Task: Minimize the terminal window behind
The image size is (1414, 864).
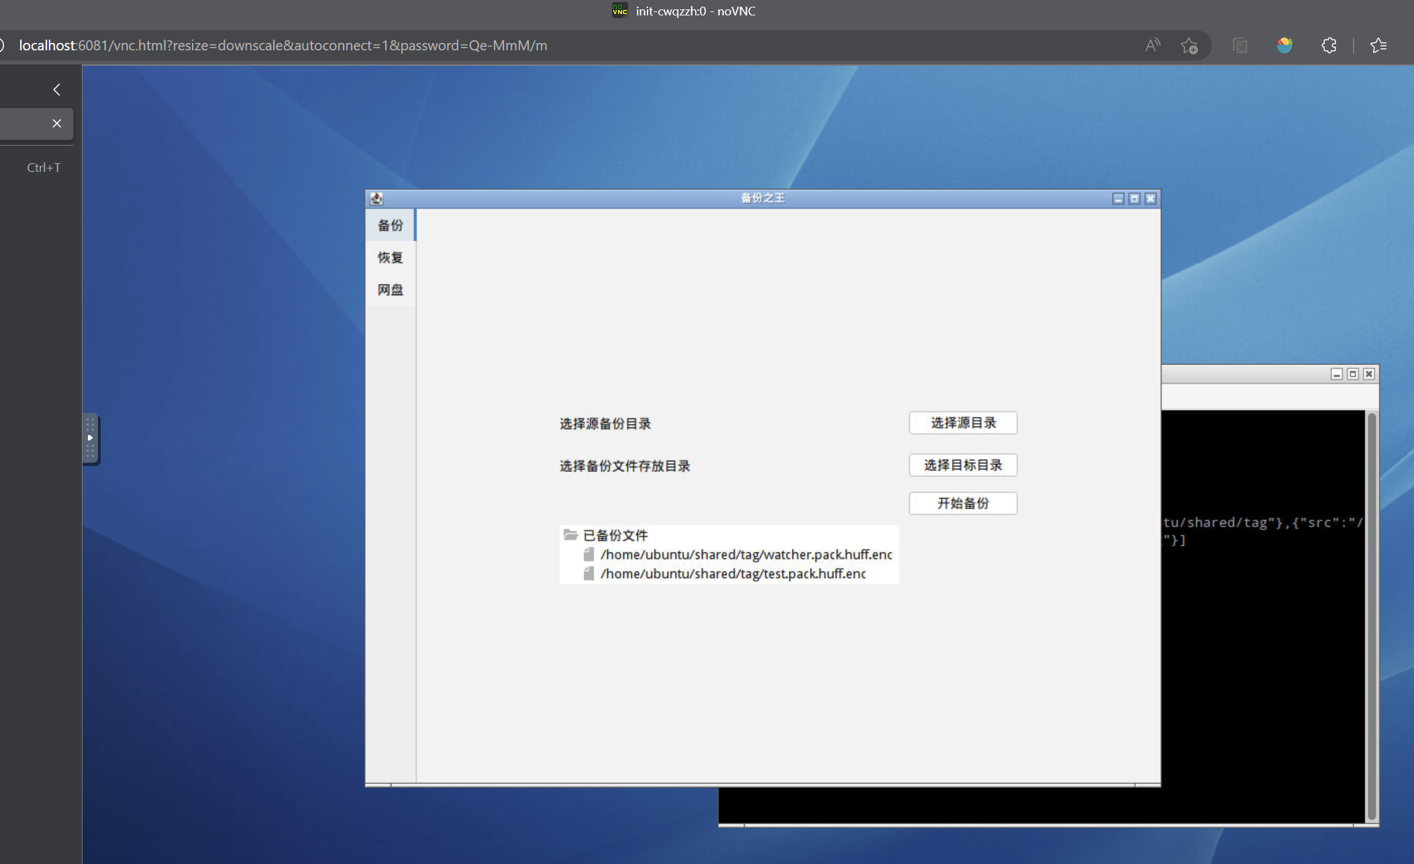Action: click(1337, 374)
